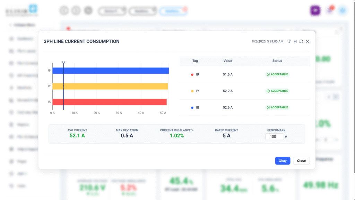Viewport: 355px width, 200px height.
Task: Click the ACCEPTABLE status badge for IR
Action: [x=277, y=74]
